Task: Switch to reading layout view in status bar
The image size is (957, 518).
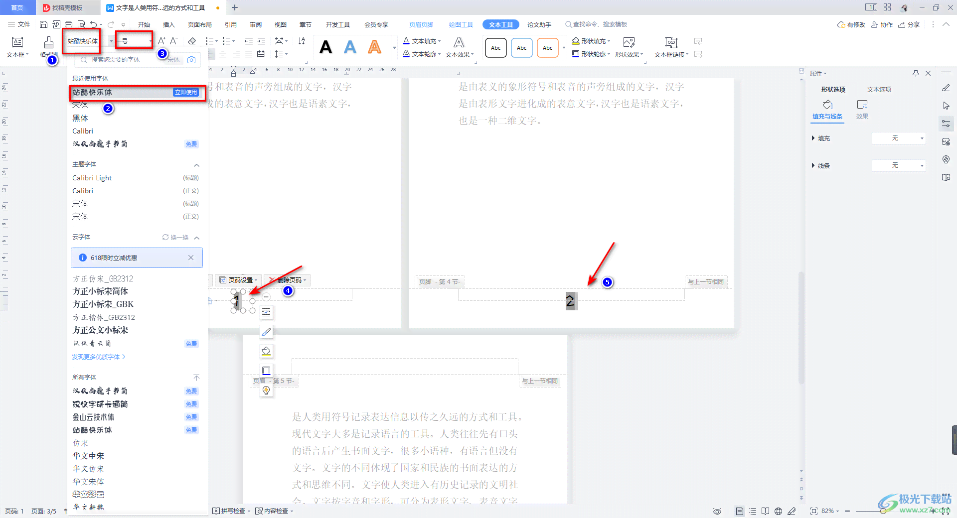Action: 766,511
